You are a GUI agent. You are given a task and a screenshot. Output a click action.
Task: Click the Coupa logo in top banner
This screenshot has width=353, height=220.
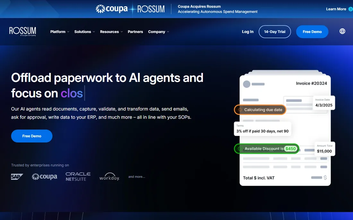click(112, 9)
